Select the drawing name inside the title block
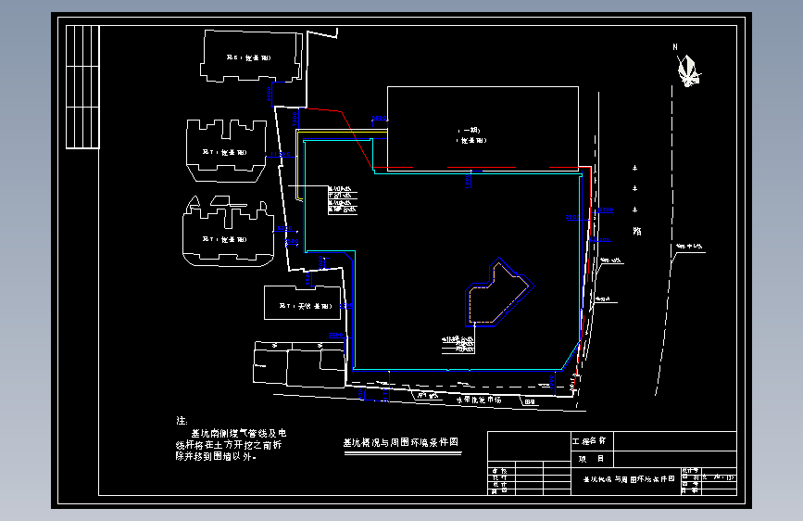The image size is (803, 521). [629, 479]
